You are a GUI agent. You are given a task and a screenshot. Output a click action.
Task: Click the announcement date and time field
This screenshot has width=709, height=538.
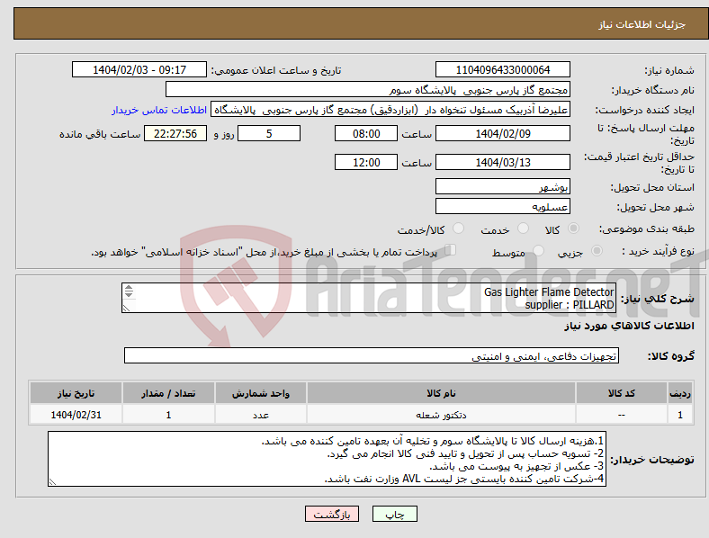tap(139, 70)
